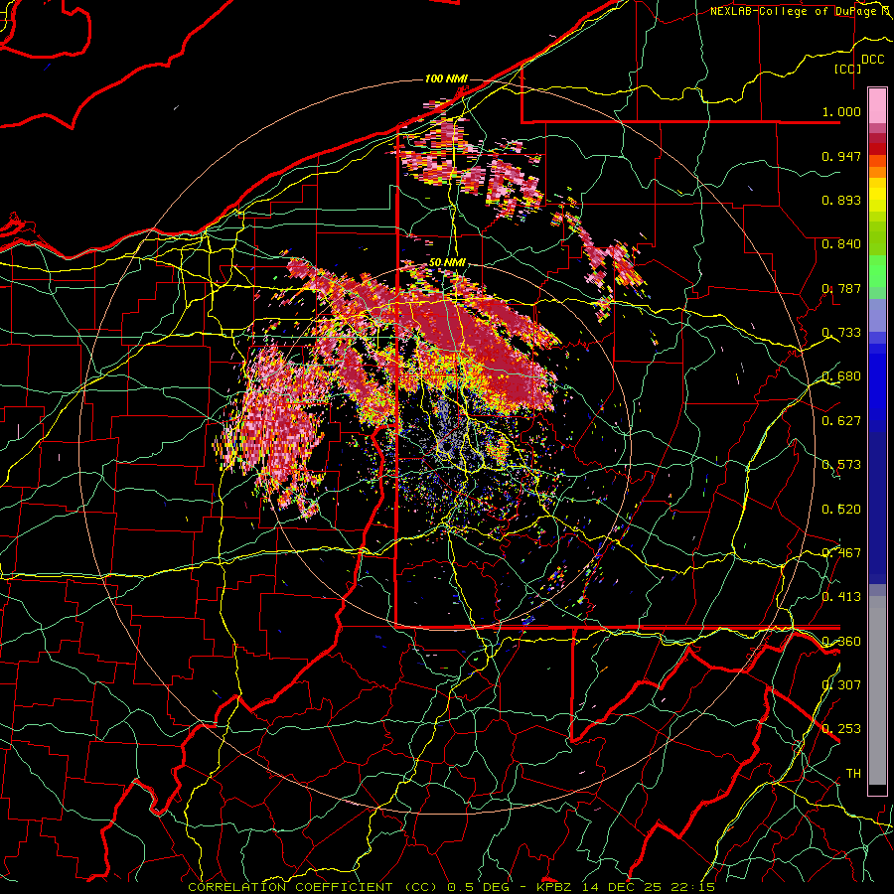Click the gray segment of the color bar
Screen dimensions: 894x894
[877, 690]
